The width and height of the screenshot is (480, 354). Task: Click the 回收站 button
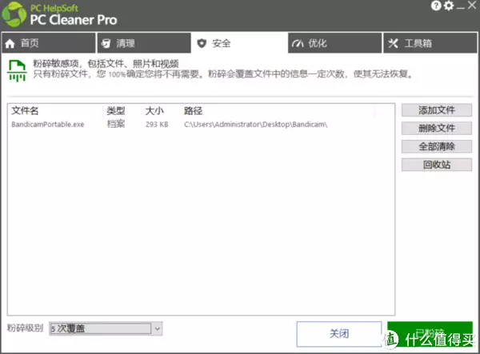pyautogui.click(x=437, y=165)
